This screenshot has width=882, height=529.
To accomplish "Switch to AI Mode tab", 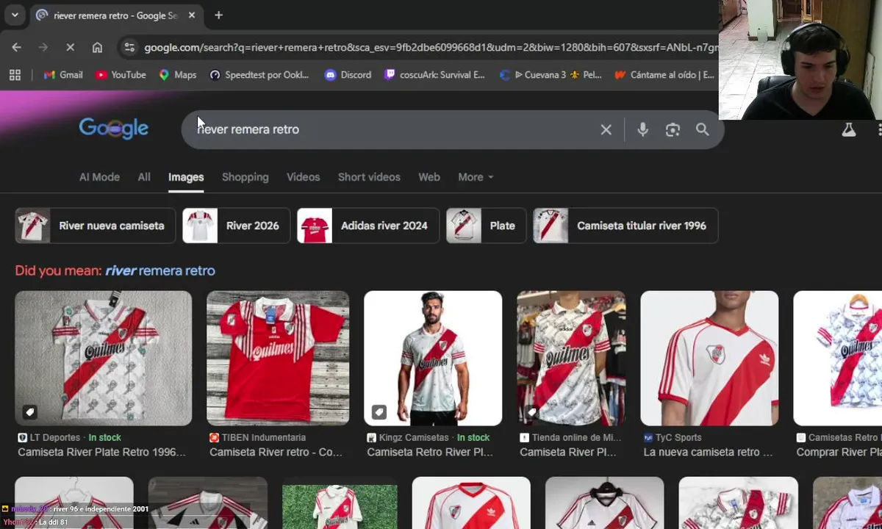I will click(99, 177).
